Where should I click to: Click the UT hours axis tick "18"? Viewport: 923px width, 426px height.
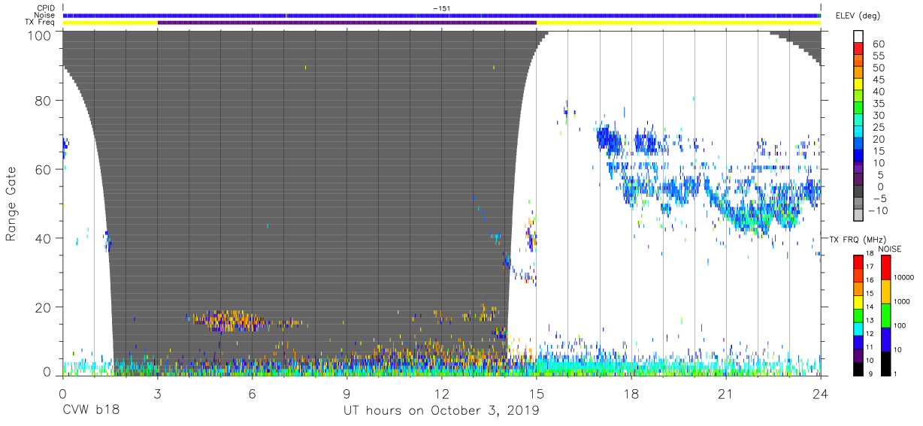pos(631,393)
